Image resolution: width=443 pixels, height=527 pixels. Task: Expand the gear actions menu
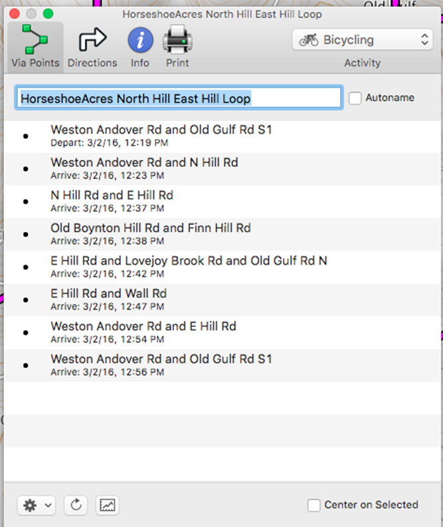(x=35, y=505)
